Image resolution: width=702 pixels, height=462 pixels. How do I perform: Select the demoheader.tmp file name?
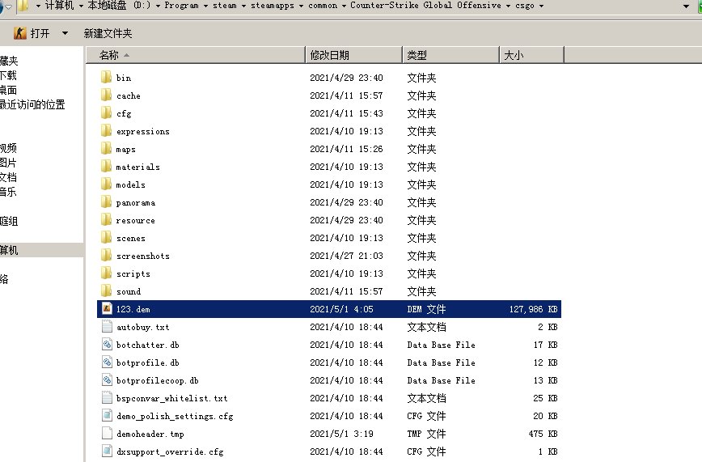coord(150,434)
